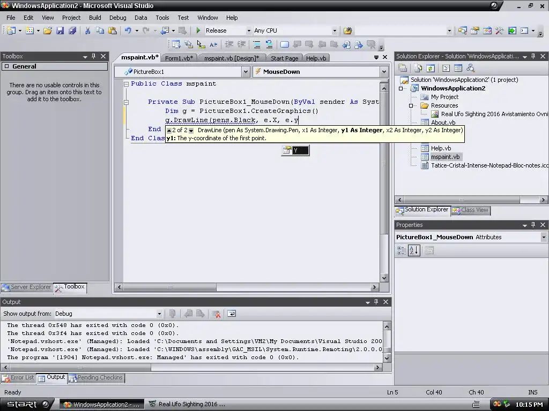The width and height of the screenshot is (549, 411).
Task: Pin the Toolbox panel with auto-hide pushpin
Action: tap(93, 56)
